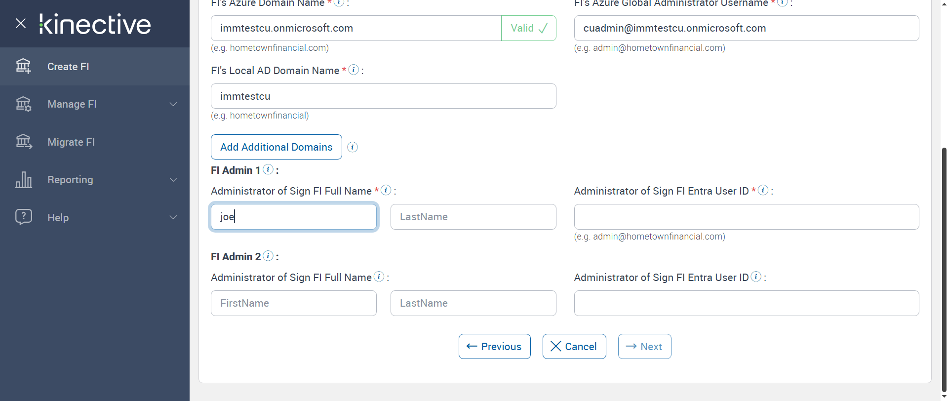Screen dimensions: 948x401
Task: Expand the Help menu chevron
Action: pyautogui.click(x=173, y=217)
